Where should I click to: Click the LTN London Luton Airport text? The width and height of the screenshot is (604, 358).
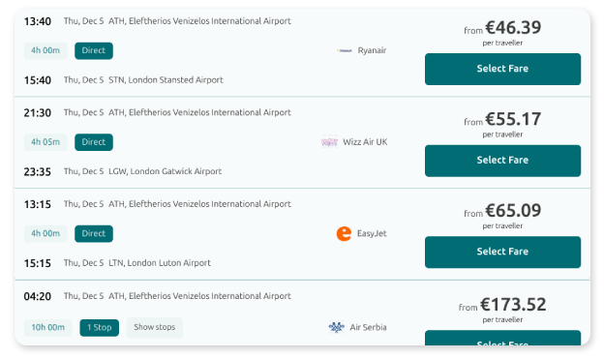(x=160, y=263)
